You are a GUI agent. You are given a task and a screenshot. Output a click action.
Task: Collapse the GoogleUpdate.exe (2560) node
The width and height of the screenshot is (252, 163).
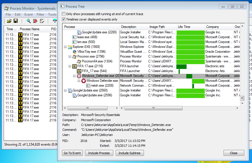coord(65,90)
